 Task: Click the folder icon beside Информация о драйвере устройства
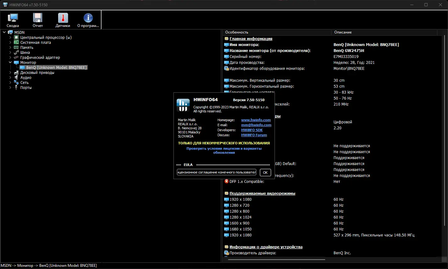tap(227, 247)
